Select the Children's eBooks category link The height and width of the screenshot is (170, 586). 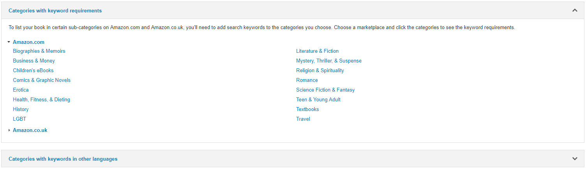pos(33,71)
